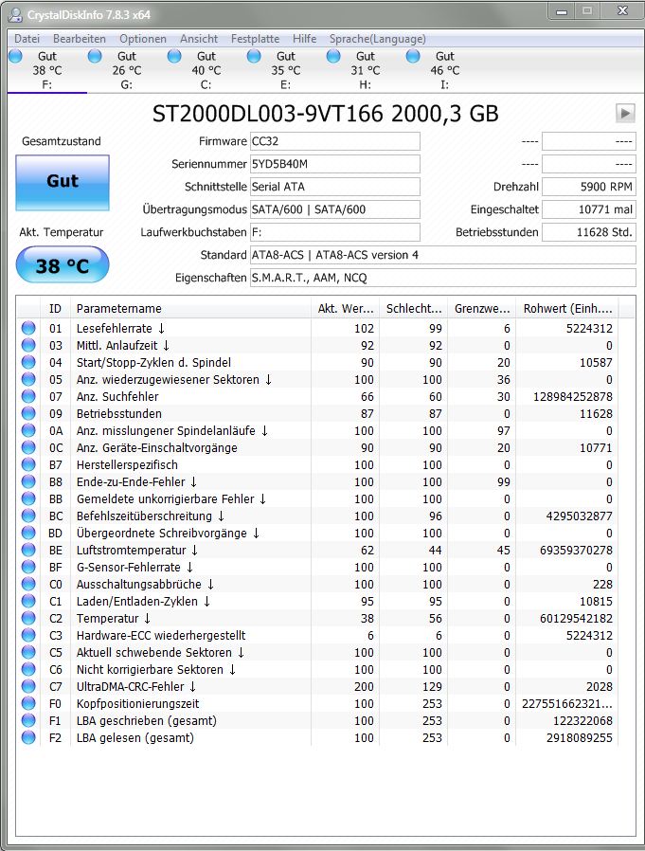Click status icon of Gemeldete unkorrigierbare Fehler row
This screenshot has height=851, width=645.
[x=28, y=498]
